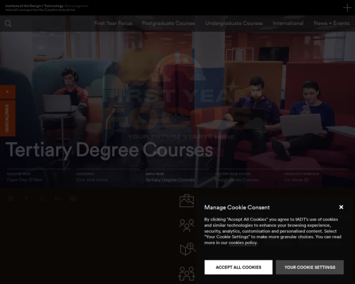The image size is (355, 284).
Task: Go to First Year Focus menu item
Action: 113,23
